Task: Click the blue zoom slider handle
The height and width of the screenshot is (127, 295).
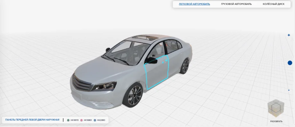Action: click(290, 63)
